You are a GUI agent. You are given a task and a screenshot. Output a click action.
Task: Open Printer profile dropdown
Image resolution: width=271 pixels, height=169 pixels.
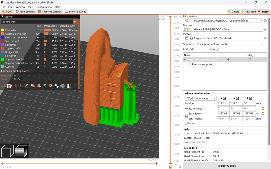pyautogui.click(x=223, y=38)
